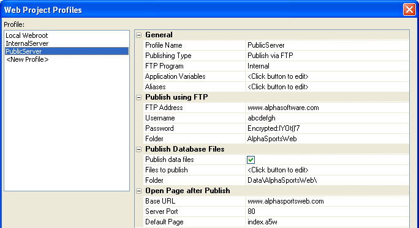Select the FTP Program property label
Image resolution: width=419 pixels, height=228 pixels.
click(164, 66)
